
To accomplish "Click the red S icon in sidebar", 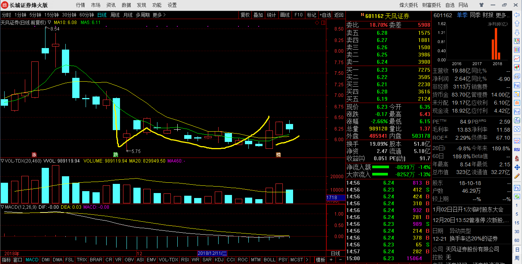I will 517,158.
